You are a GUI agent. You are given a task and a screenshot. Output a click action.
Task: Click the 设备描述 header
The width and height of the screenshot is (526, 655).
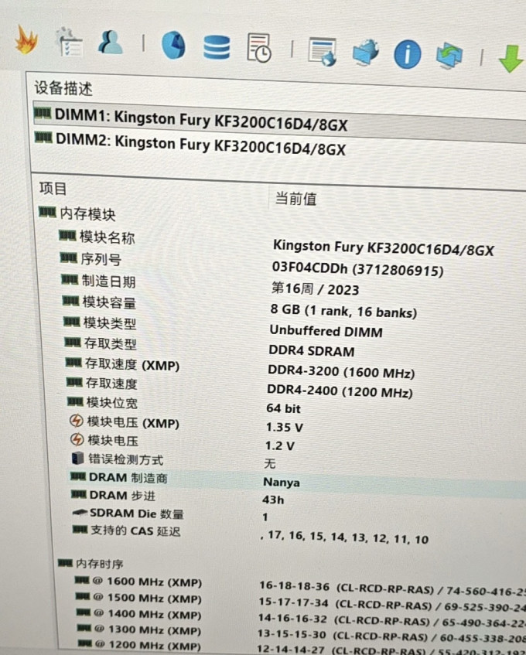pos(63,88)
